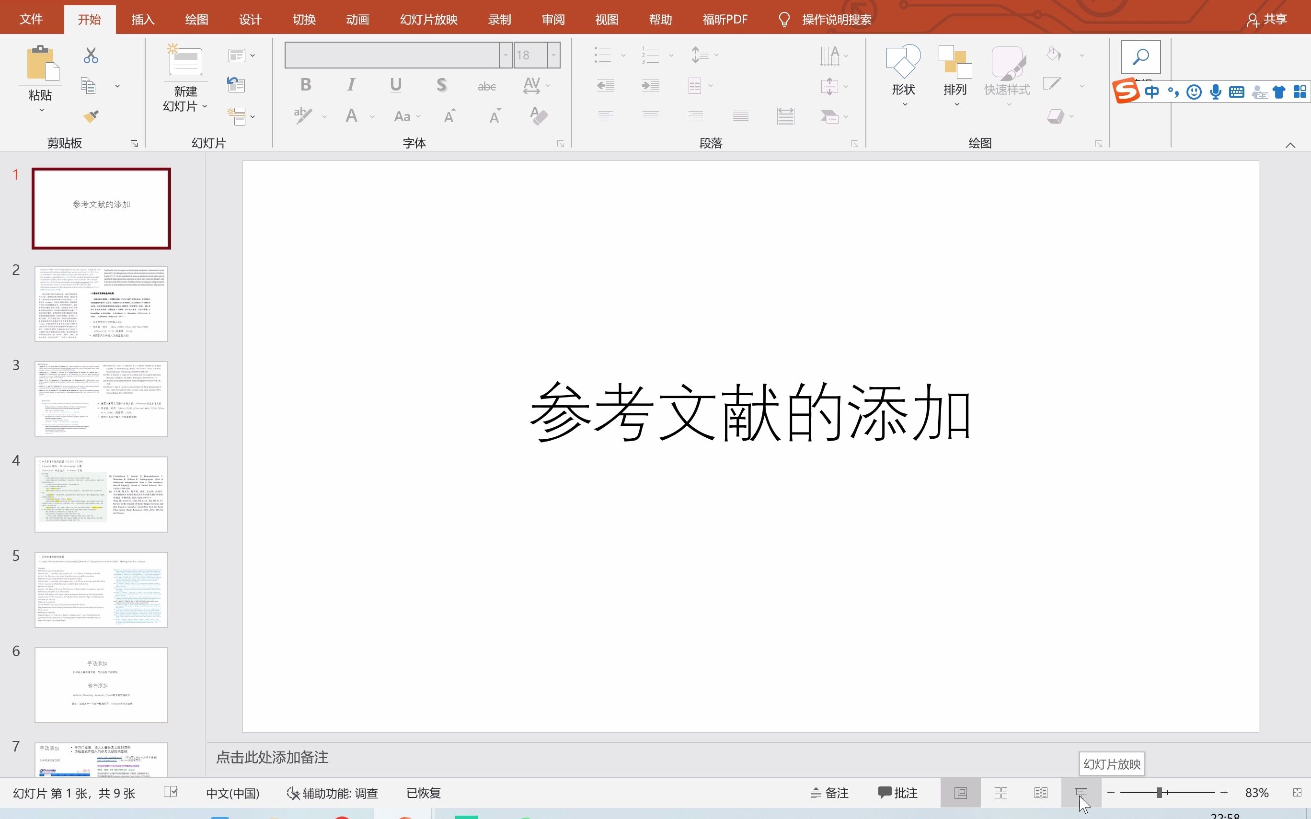Select the Format Painter brush icon

pyautogui.click(x=91, y=116)
